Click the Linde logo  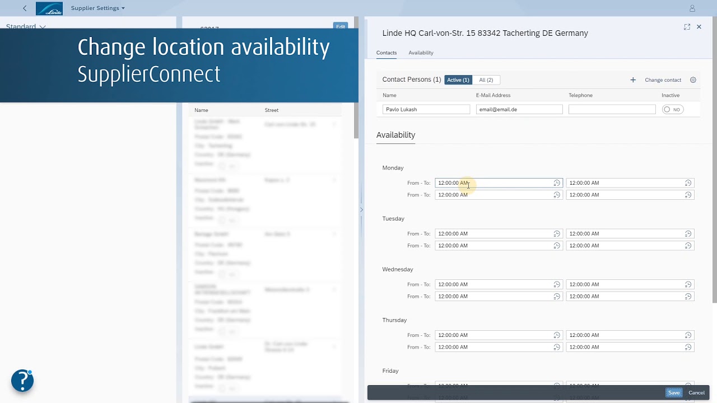pos(49,8)
